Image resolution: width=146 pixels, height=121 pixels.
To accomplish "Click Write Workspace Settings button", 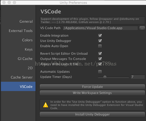I will pyautogui.click(x=92, y=93).
